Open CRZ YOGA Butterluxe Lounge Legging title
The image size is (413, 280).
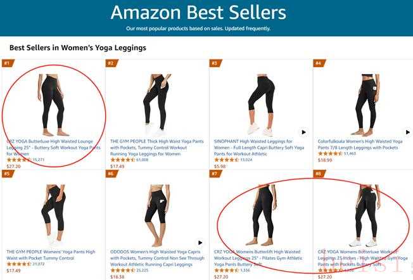53,148
